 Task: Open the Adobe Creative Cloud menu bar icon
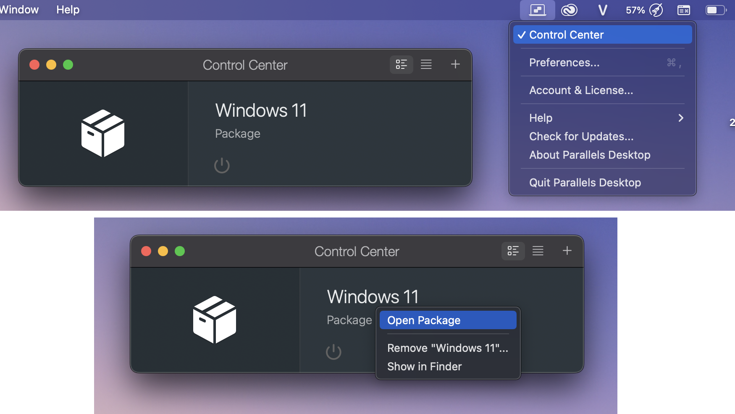click(x=570, y=10)
